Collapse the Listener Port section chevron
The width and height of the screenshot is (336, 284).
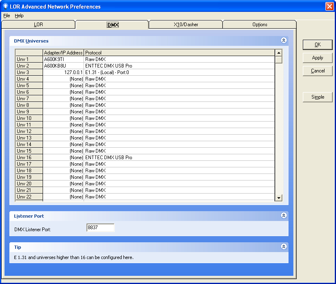(x=284, y=216)
